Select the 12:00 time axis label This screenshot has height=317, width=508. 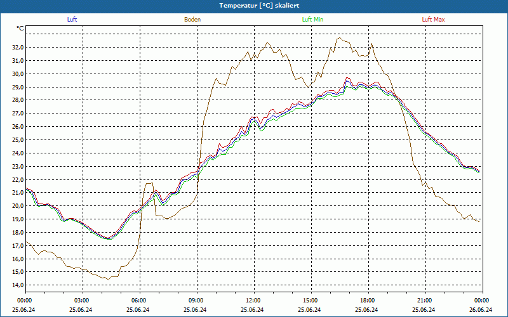pos(252,301)
